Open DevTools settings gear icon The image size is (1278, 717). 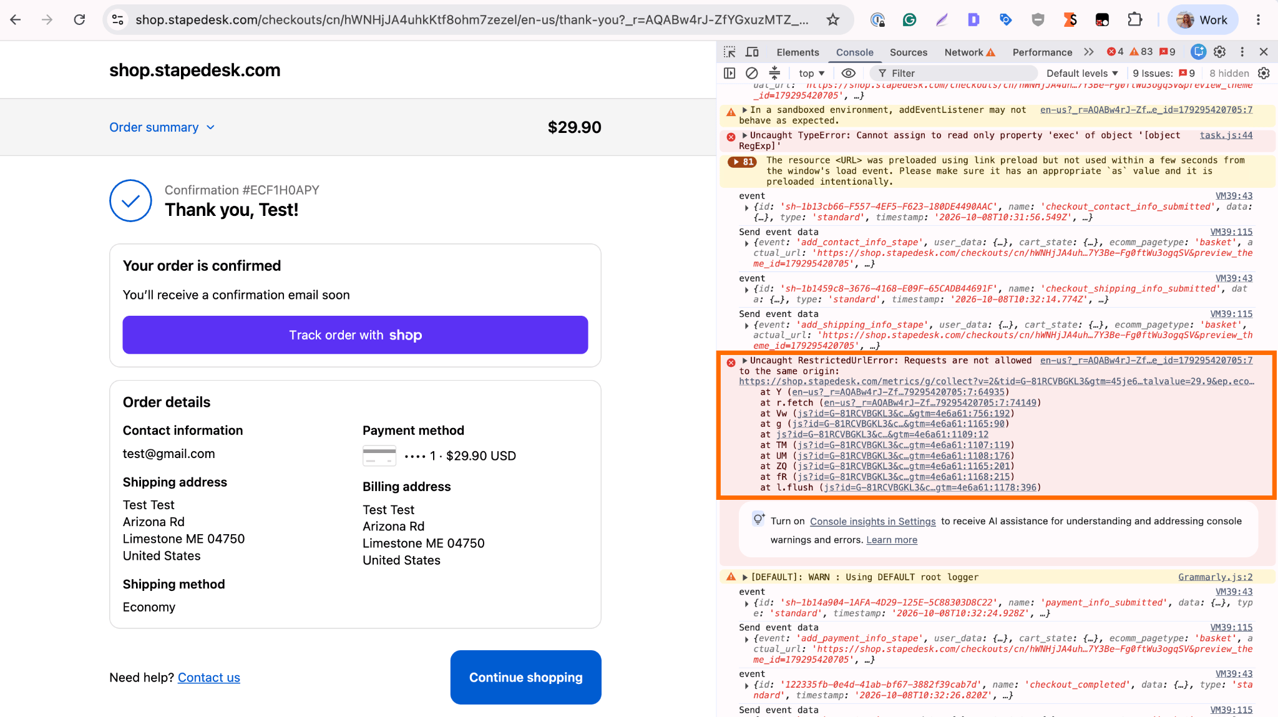(1220, 52)
